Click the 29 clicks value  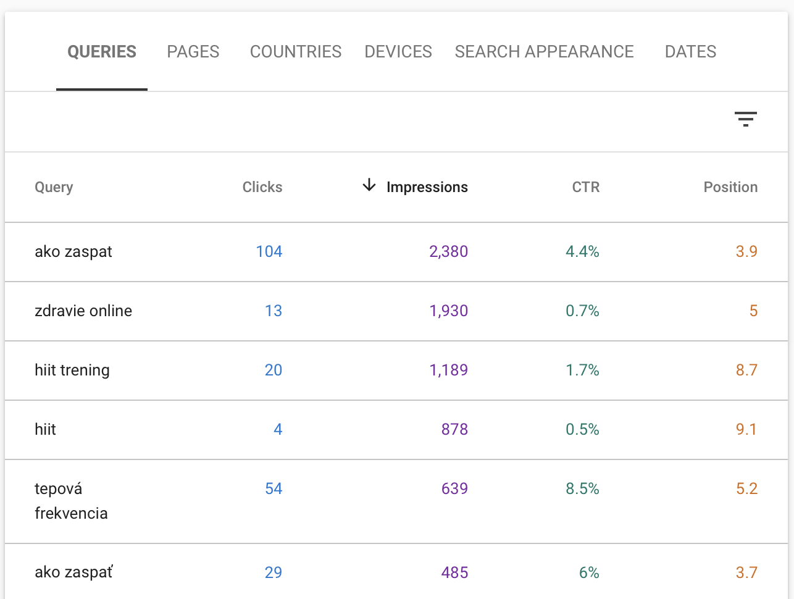tap(274, 572)
